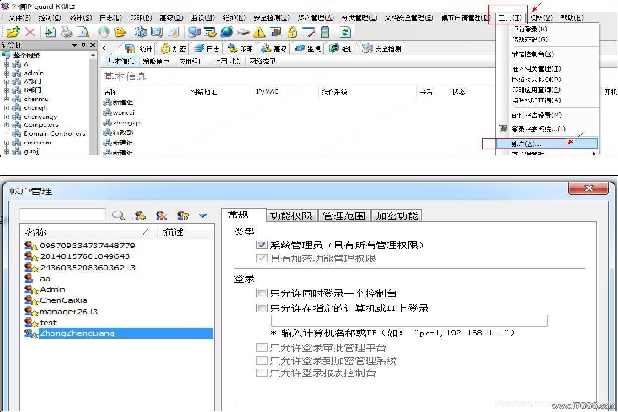Enable 只允许同时登录一个控制台 checkbox
Image resolution: width=618 pixels, height=412 pixels.
click(262, 293)
